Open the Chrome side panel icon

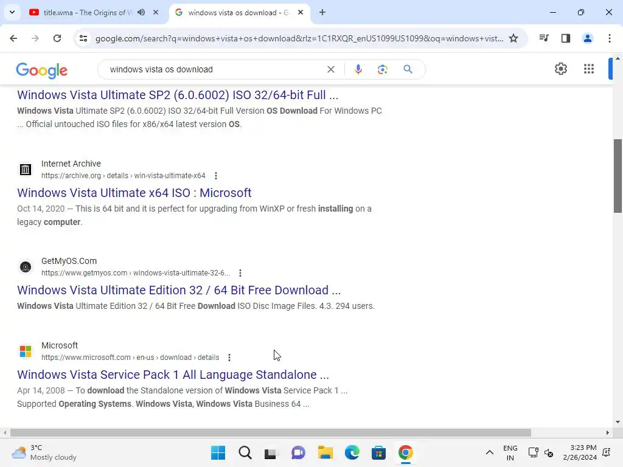click(x=565, y=38)
